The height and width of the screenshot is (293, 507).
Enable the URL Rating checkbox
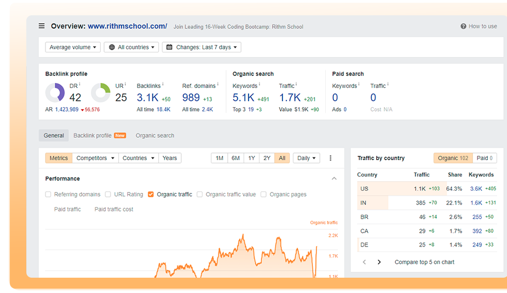[x=108, y=194]
